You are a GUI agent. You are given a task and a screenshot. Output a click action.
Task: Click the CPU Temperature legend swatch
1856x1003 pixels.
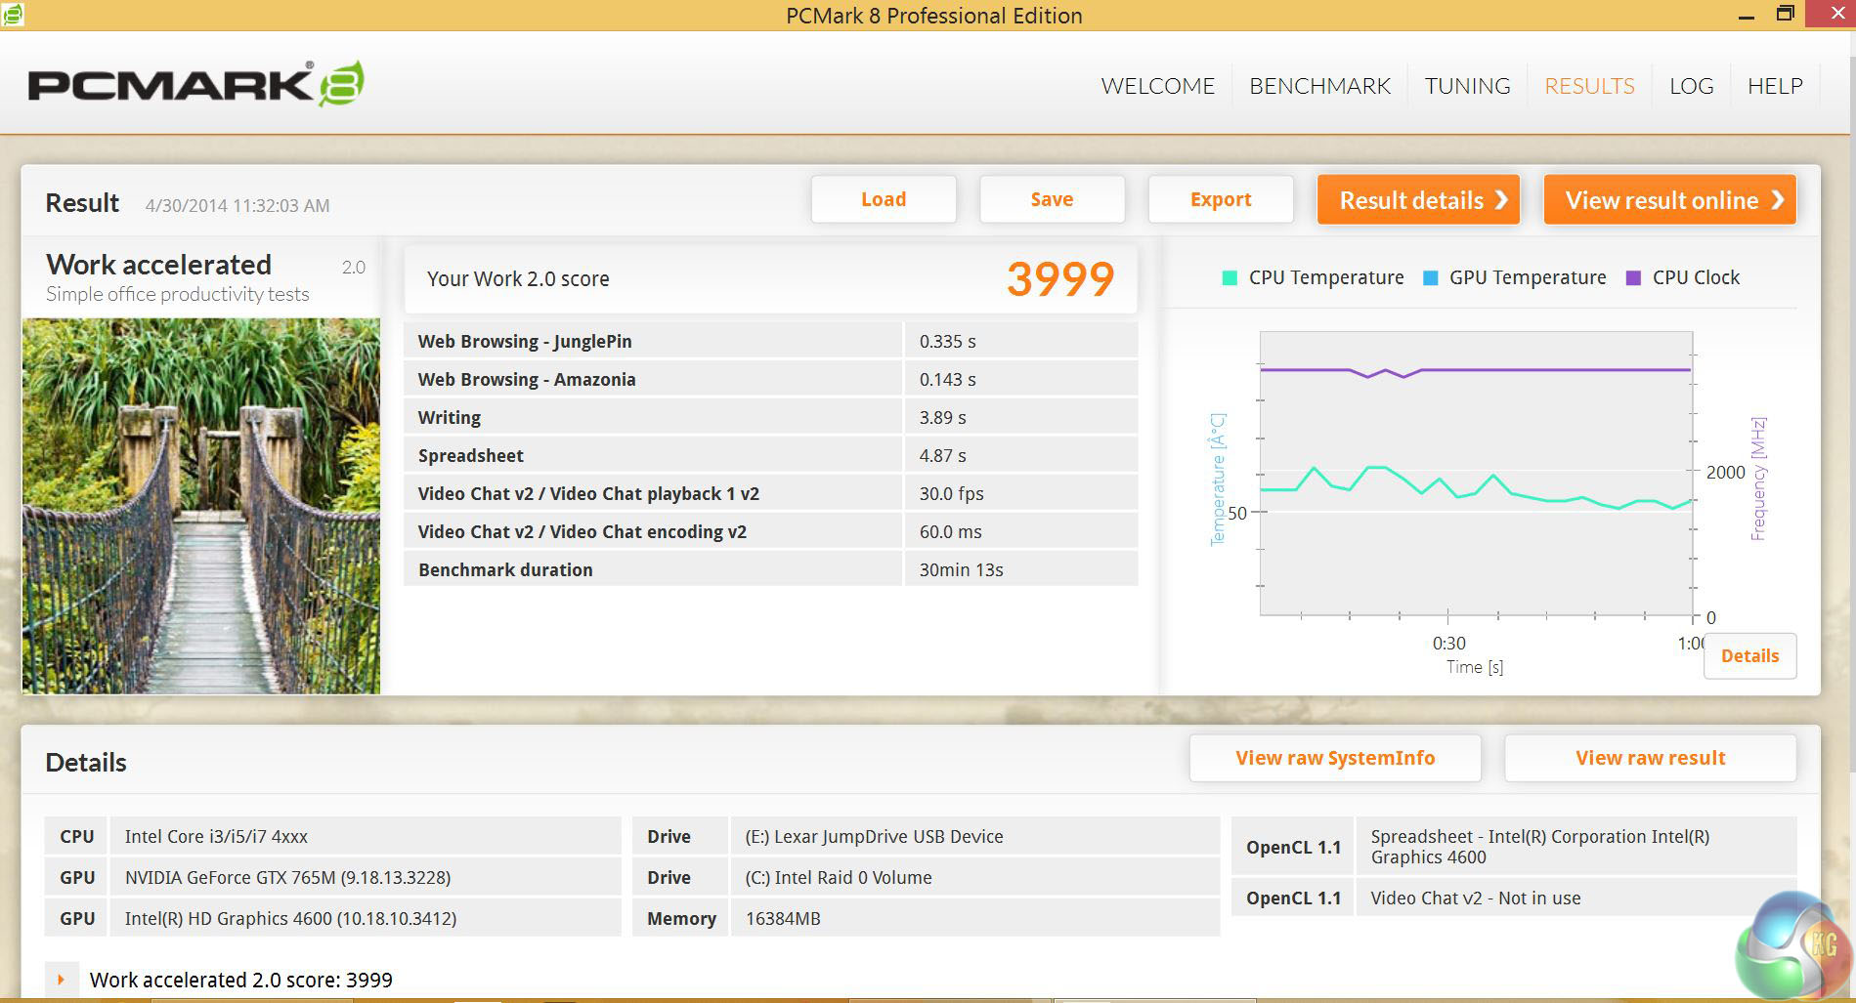pos(1230,278)
